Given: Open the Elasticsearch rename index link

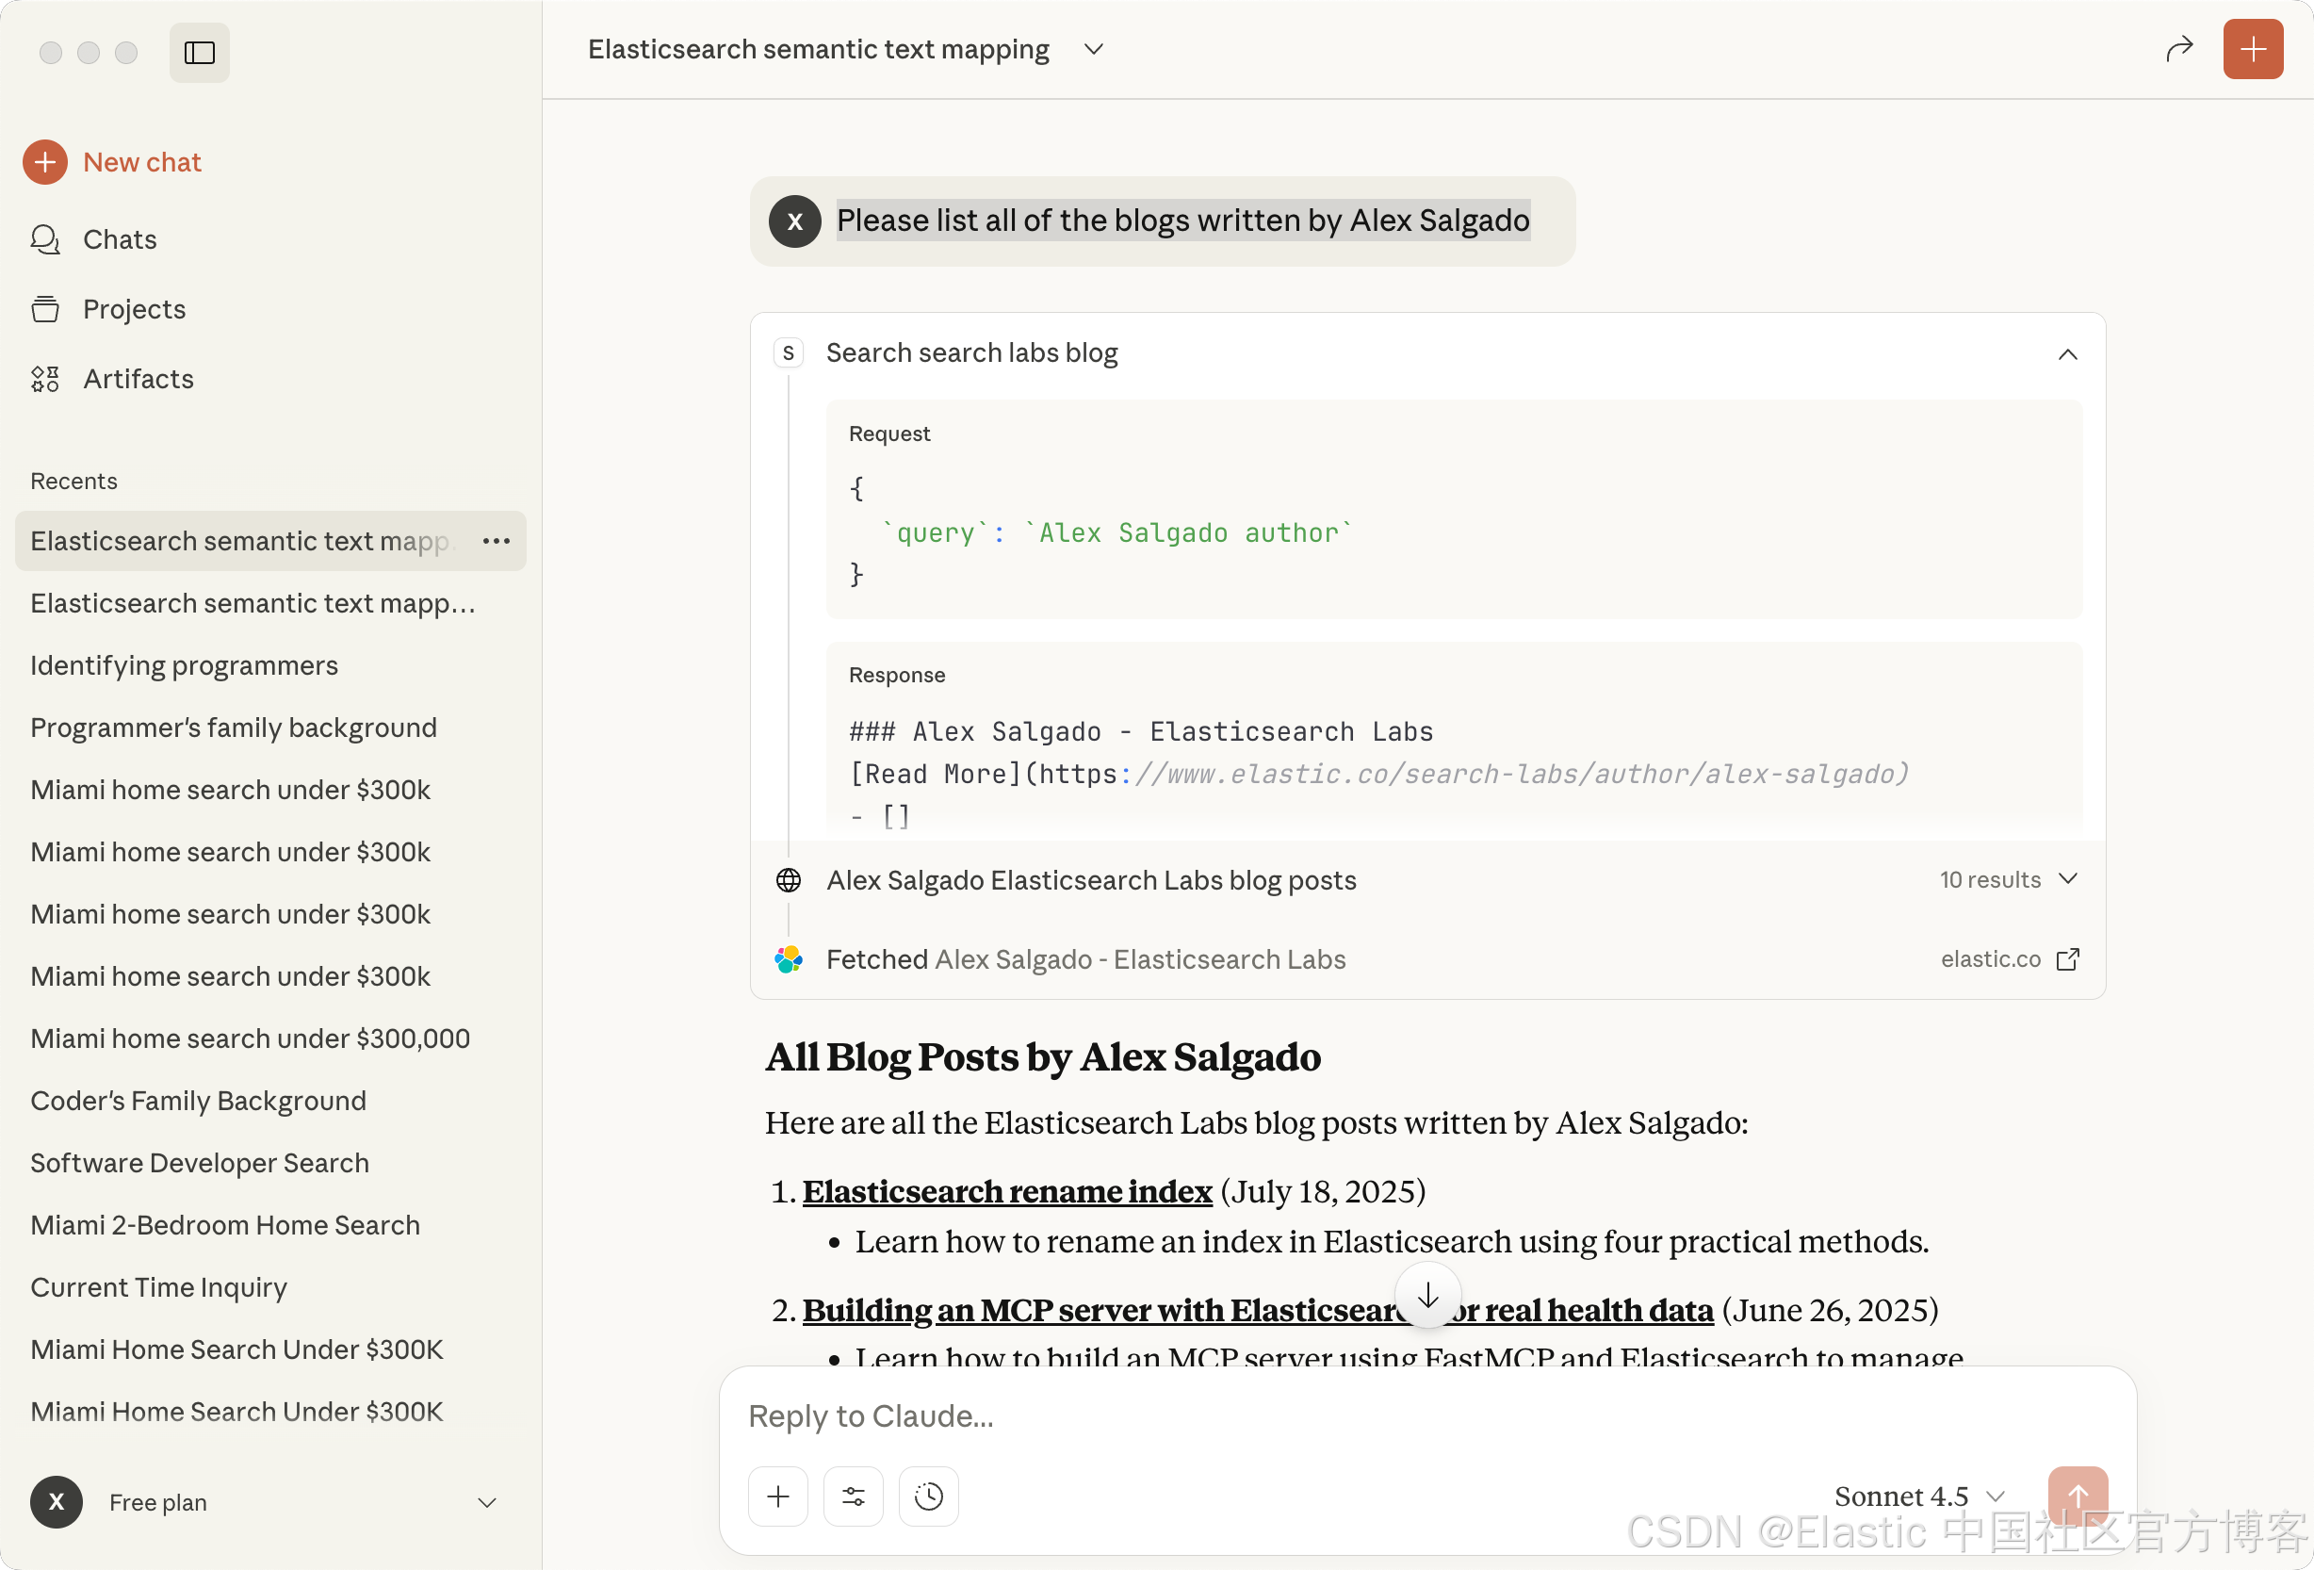Looking at the screenshot, I should pyautogui.click(x=1006, y=1191).
